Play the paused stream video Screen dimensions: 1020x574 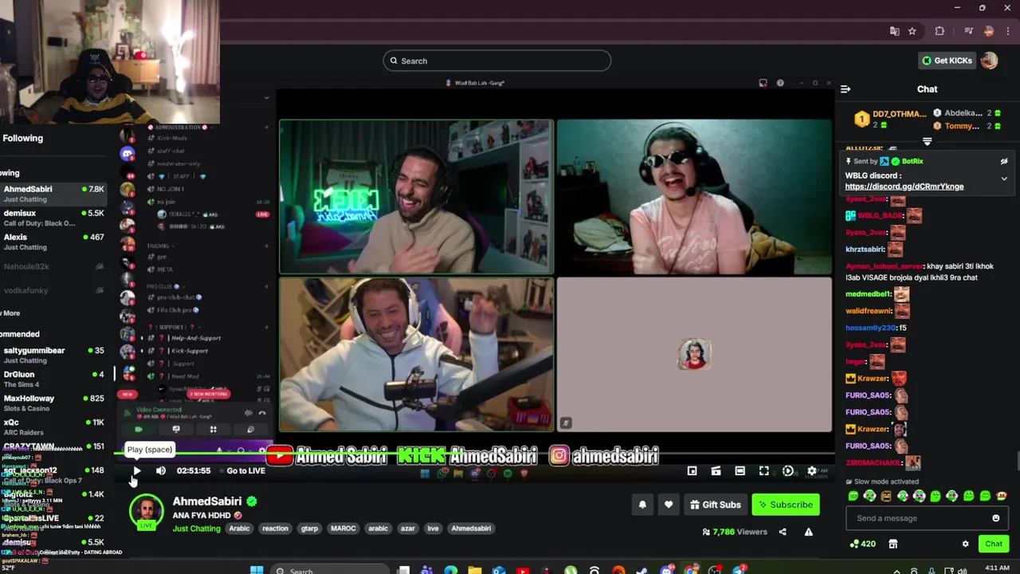136,471
